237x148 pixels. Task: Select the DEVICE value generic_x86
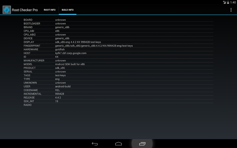[62, 38]
